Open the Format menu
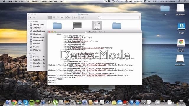The width and height of the screenshot is (189, 106). [x=36, y=1]
